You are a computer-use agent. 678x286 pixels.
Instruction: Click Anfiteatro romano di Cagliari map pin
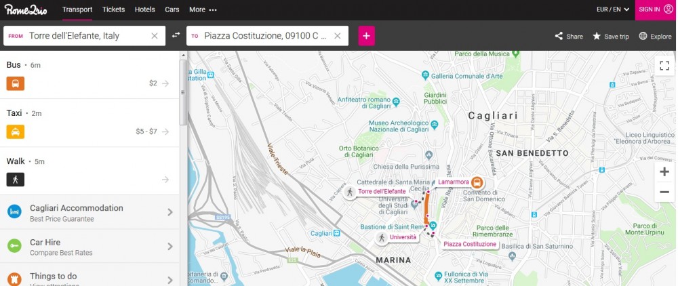click(396, 102)
